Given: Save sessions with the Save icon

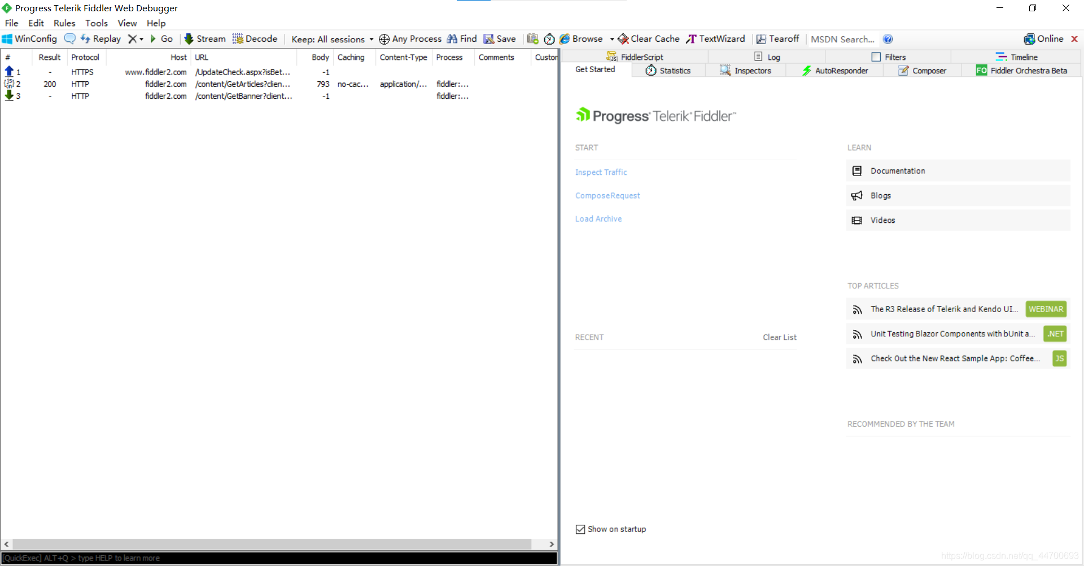Looking at the screenshot, I should [500, 39].
